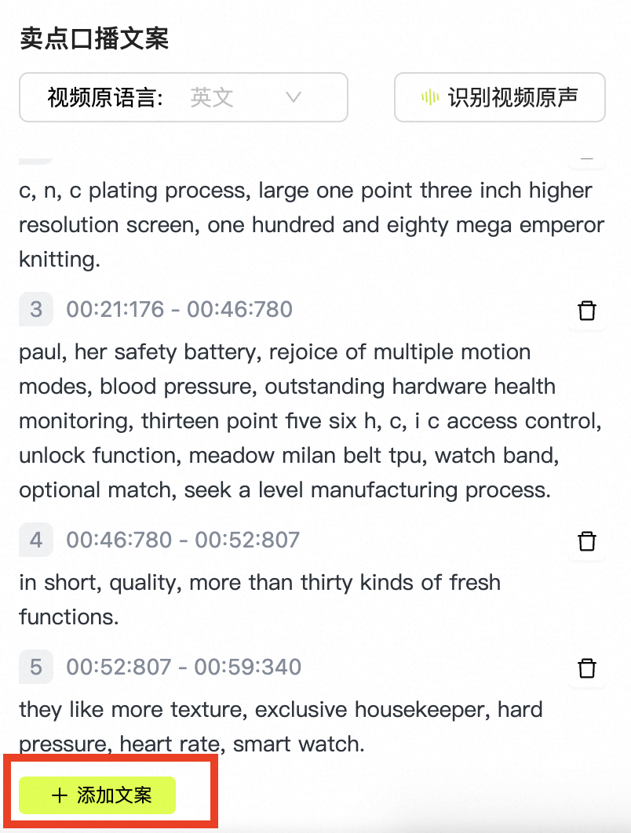Click timestamp 00:46:780 - 00:52:807
Viewport: 631px width, 833px height.
point(183,540)
